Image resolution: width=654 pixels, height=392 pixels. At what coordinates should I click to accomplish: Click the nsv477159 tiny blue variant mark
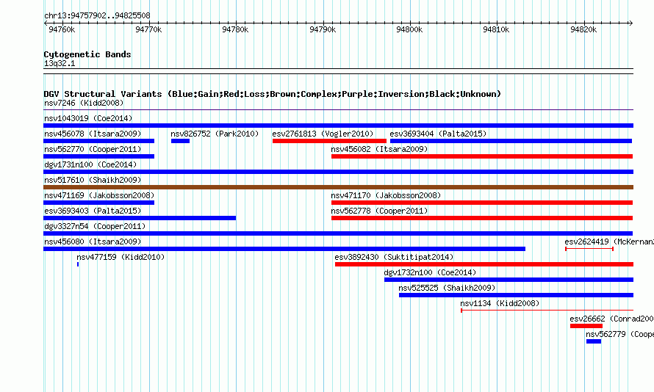coord(78,264)
